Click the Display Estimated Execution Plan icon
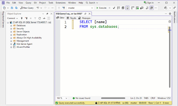Screen dimensions: 178x106 point(118,8)
